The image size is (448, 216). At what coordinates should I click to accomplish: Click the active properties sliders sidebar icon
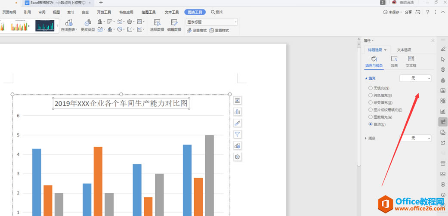coord(443,122)
